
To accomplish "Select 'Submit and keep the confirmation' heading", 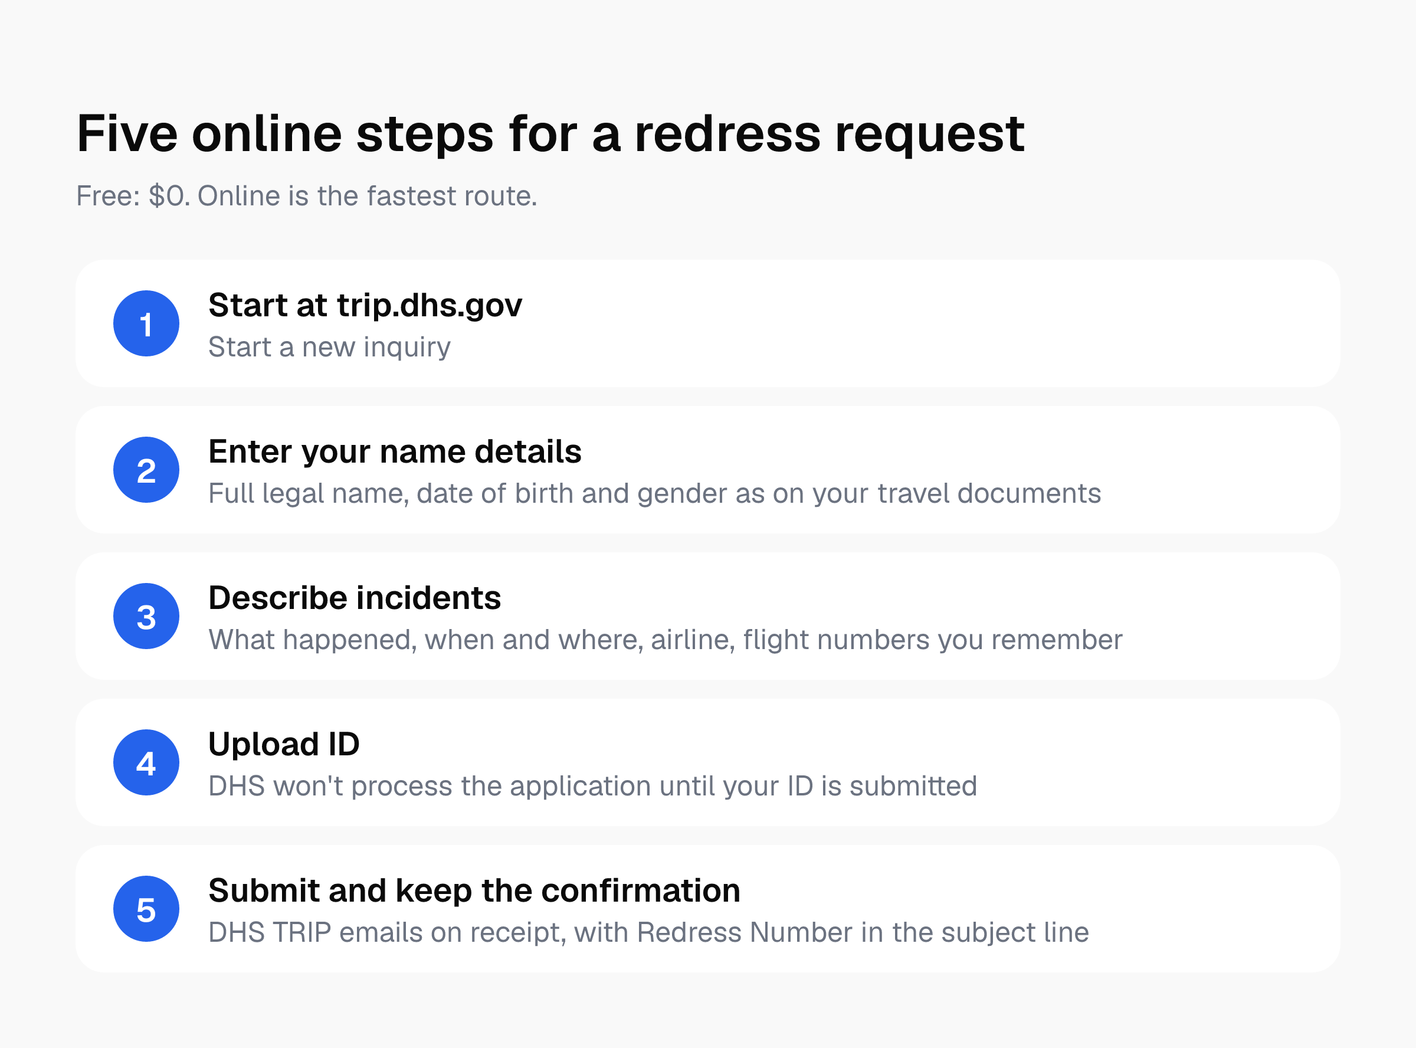I will click(474, 891).
